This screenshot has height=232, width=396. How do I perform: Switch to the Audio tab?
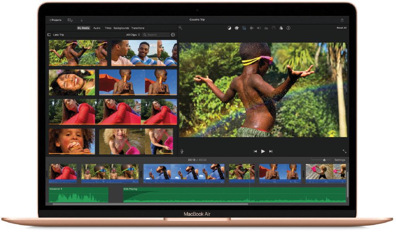point(97,28)
